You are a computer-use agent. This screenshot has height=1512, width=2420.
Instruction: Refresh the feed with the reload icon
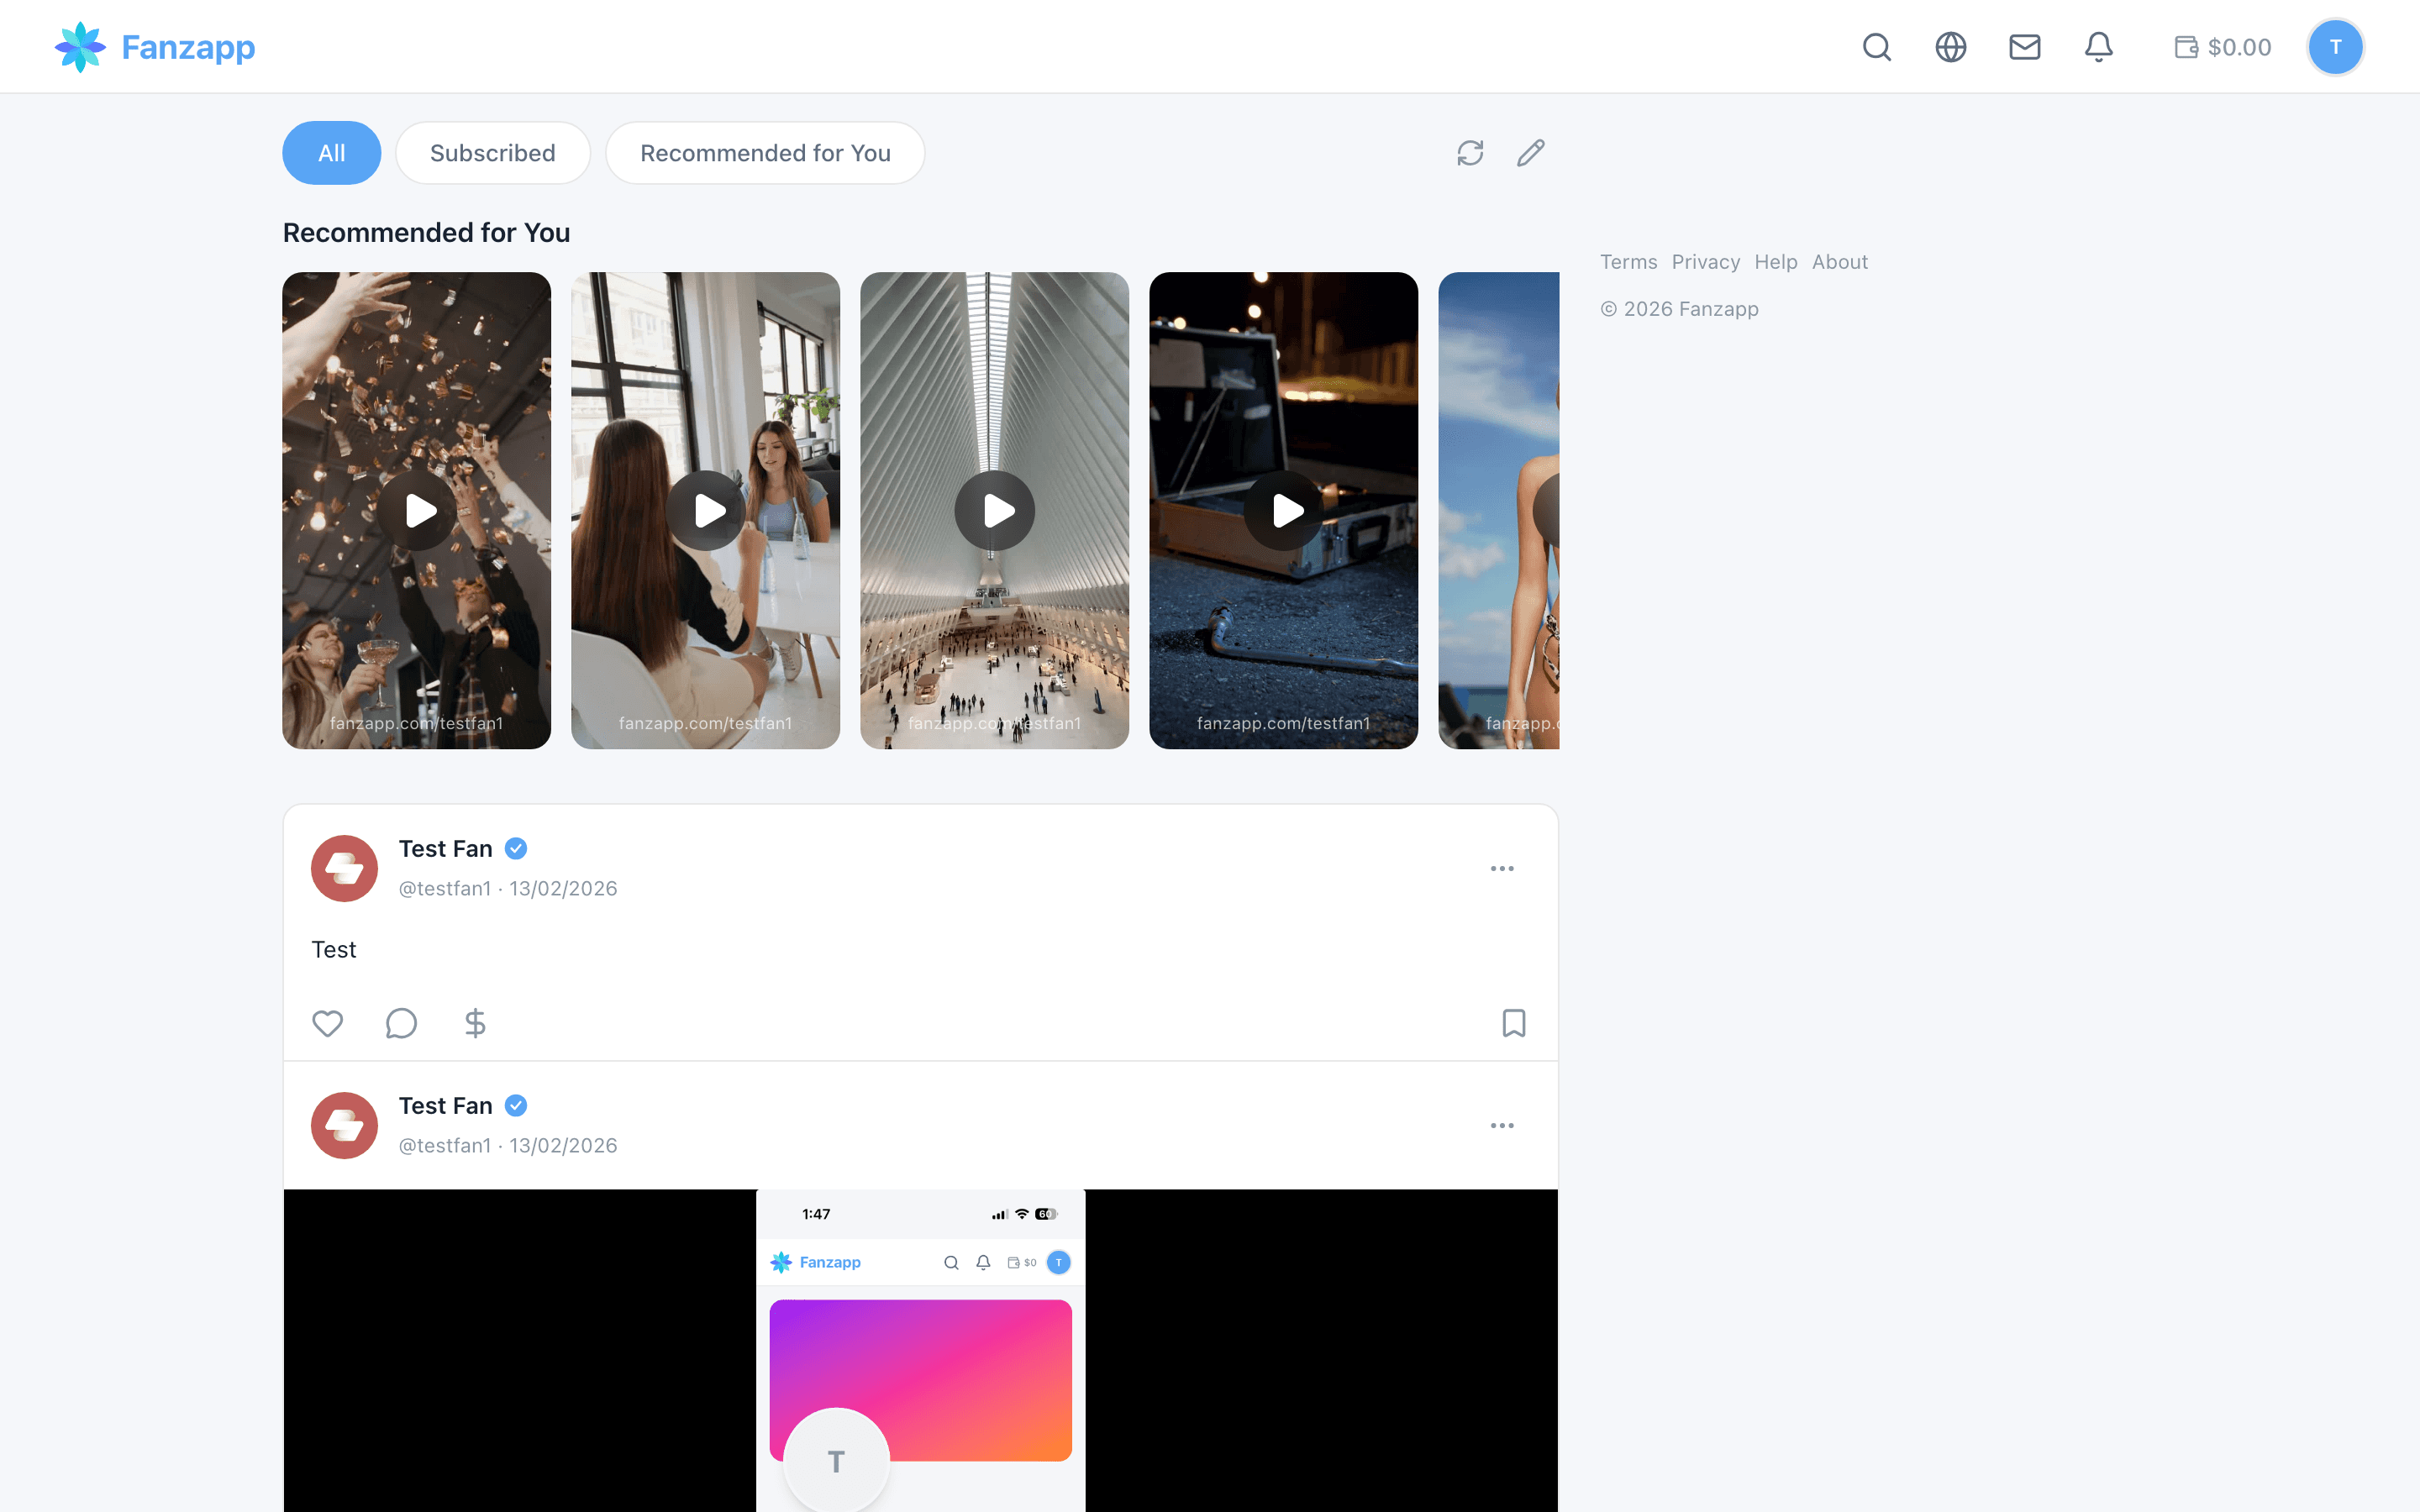point(1470,153)
